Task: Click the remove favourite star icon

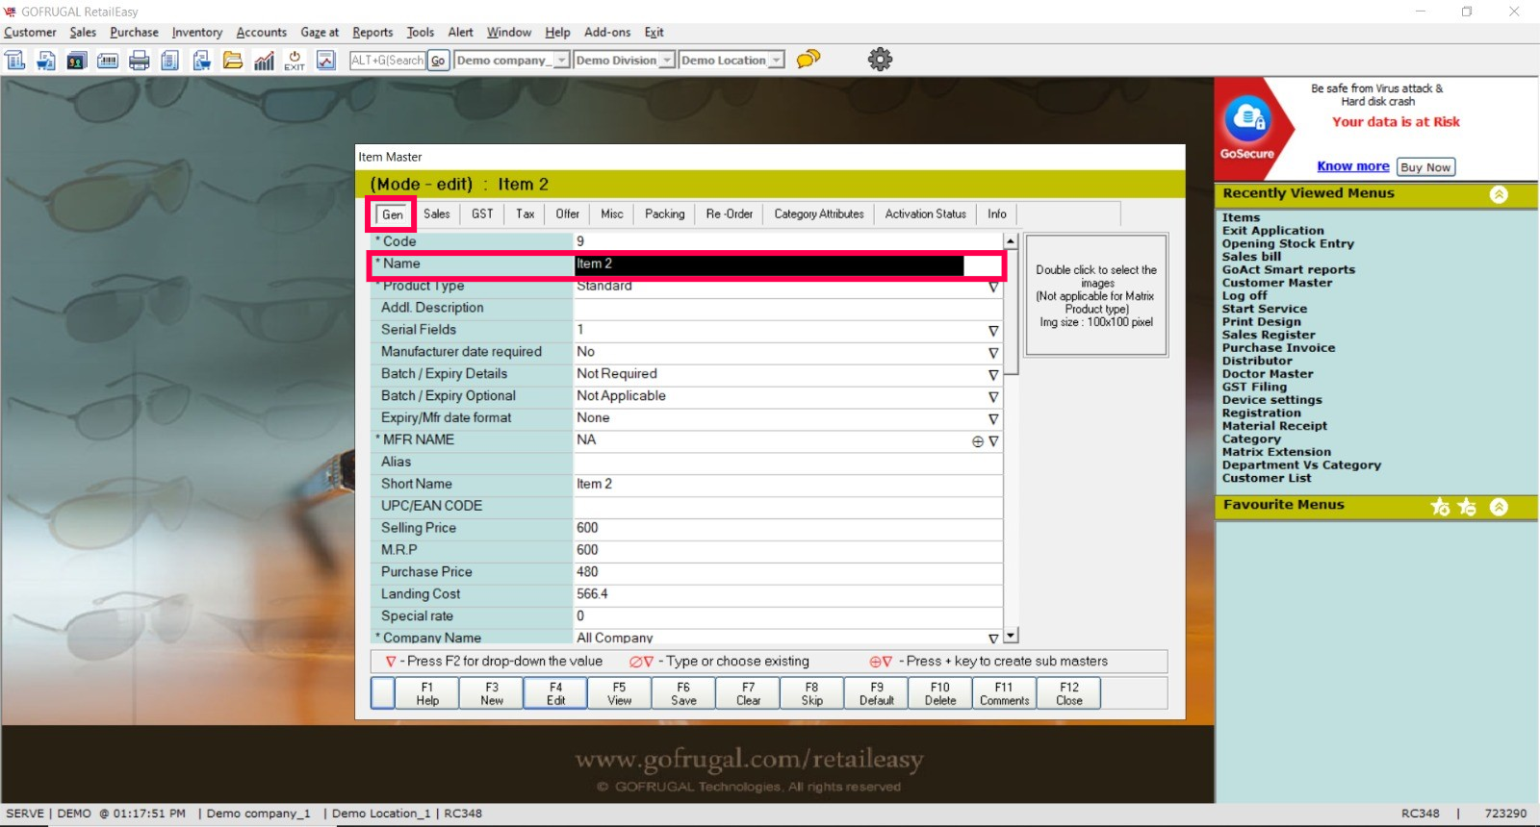Action: point(1467,507)
